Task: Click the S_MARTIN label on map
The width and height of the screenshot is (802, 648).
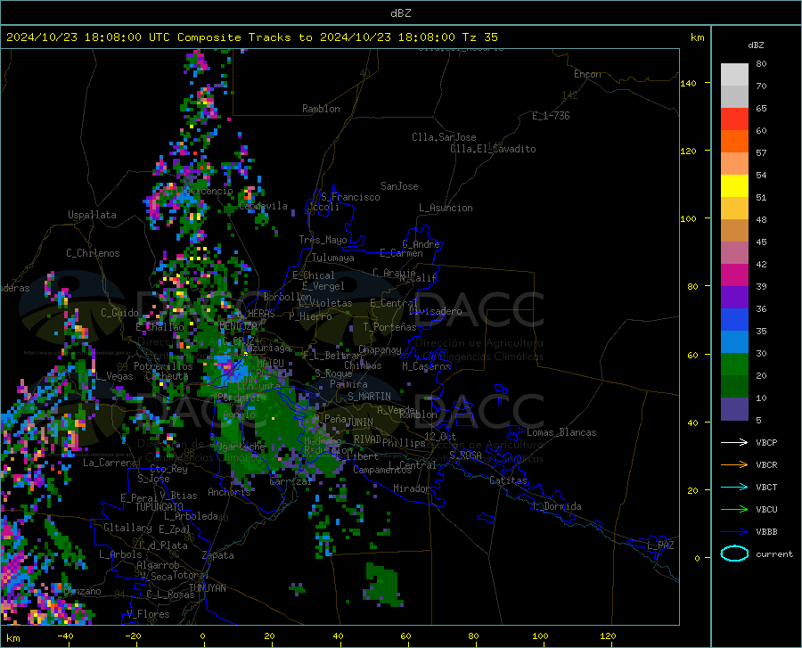Action: pos(369,397)
